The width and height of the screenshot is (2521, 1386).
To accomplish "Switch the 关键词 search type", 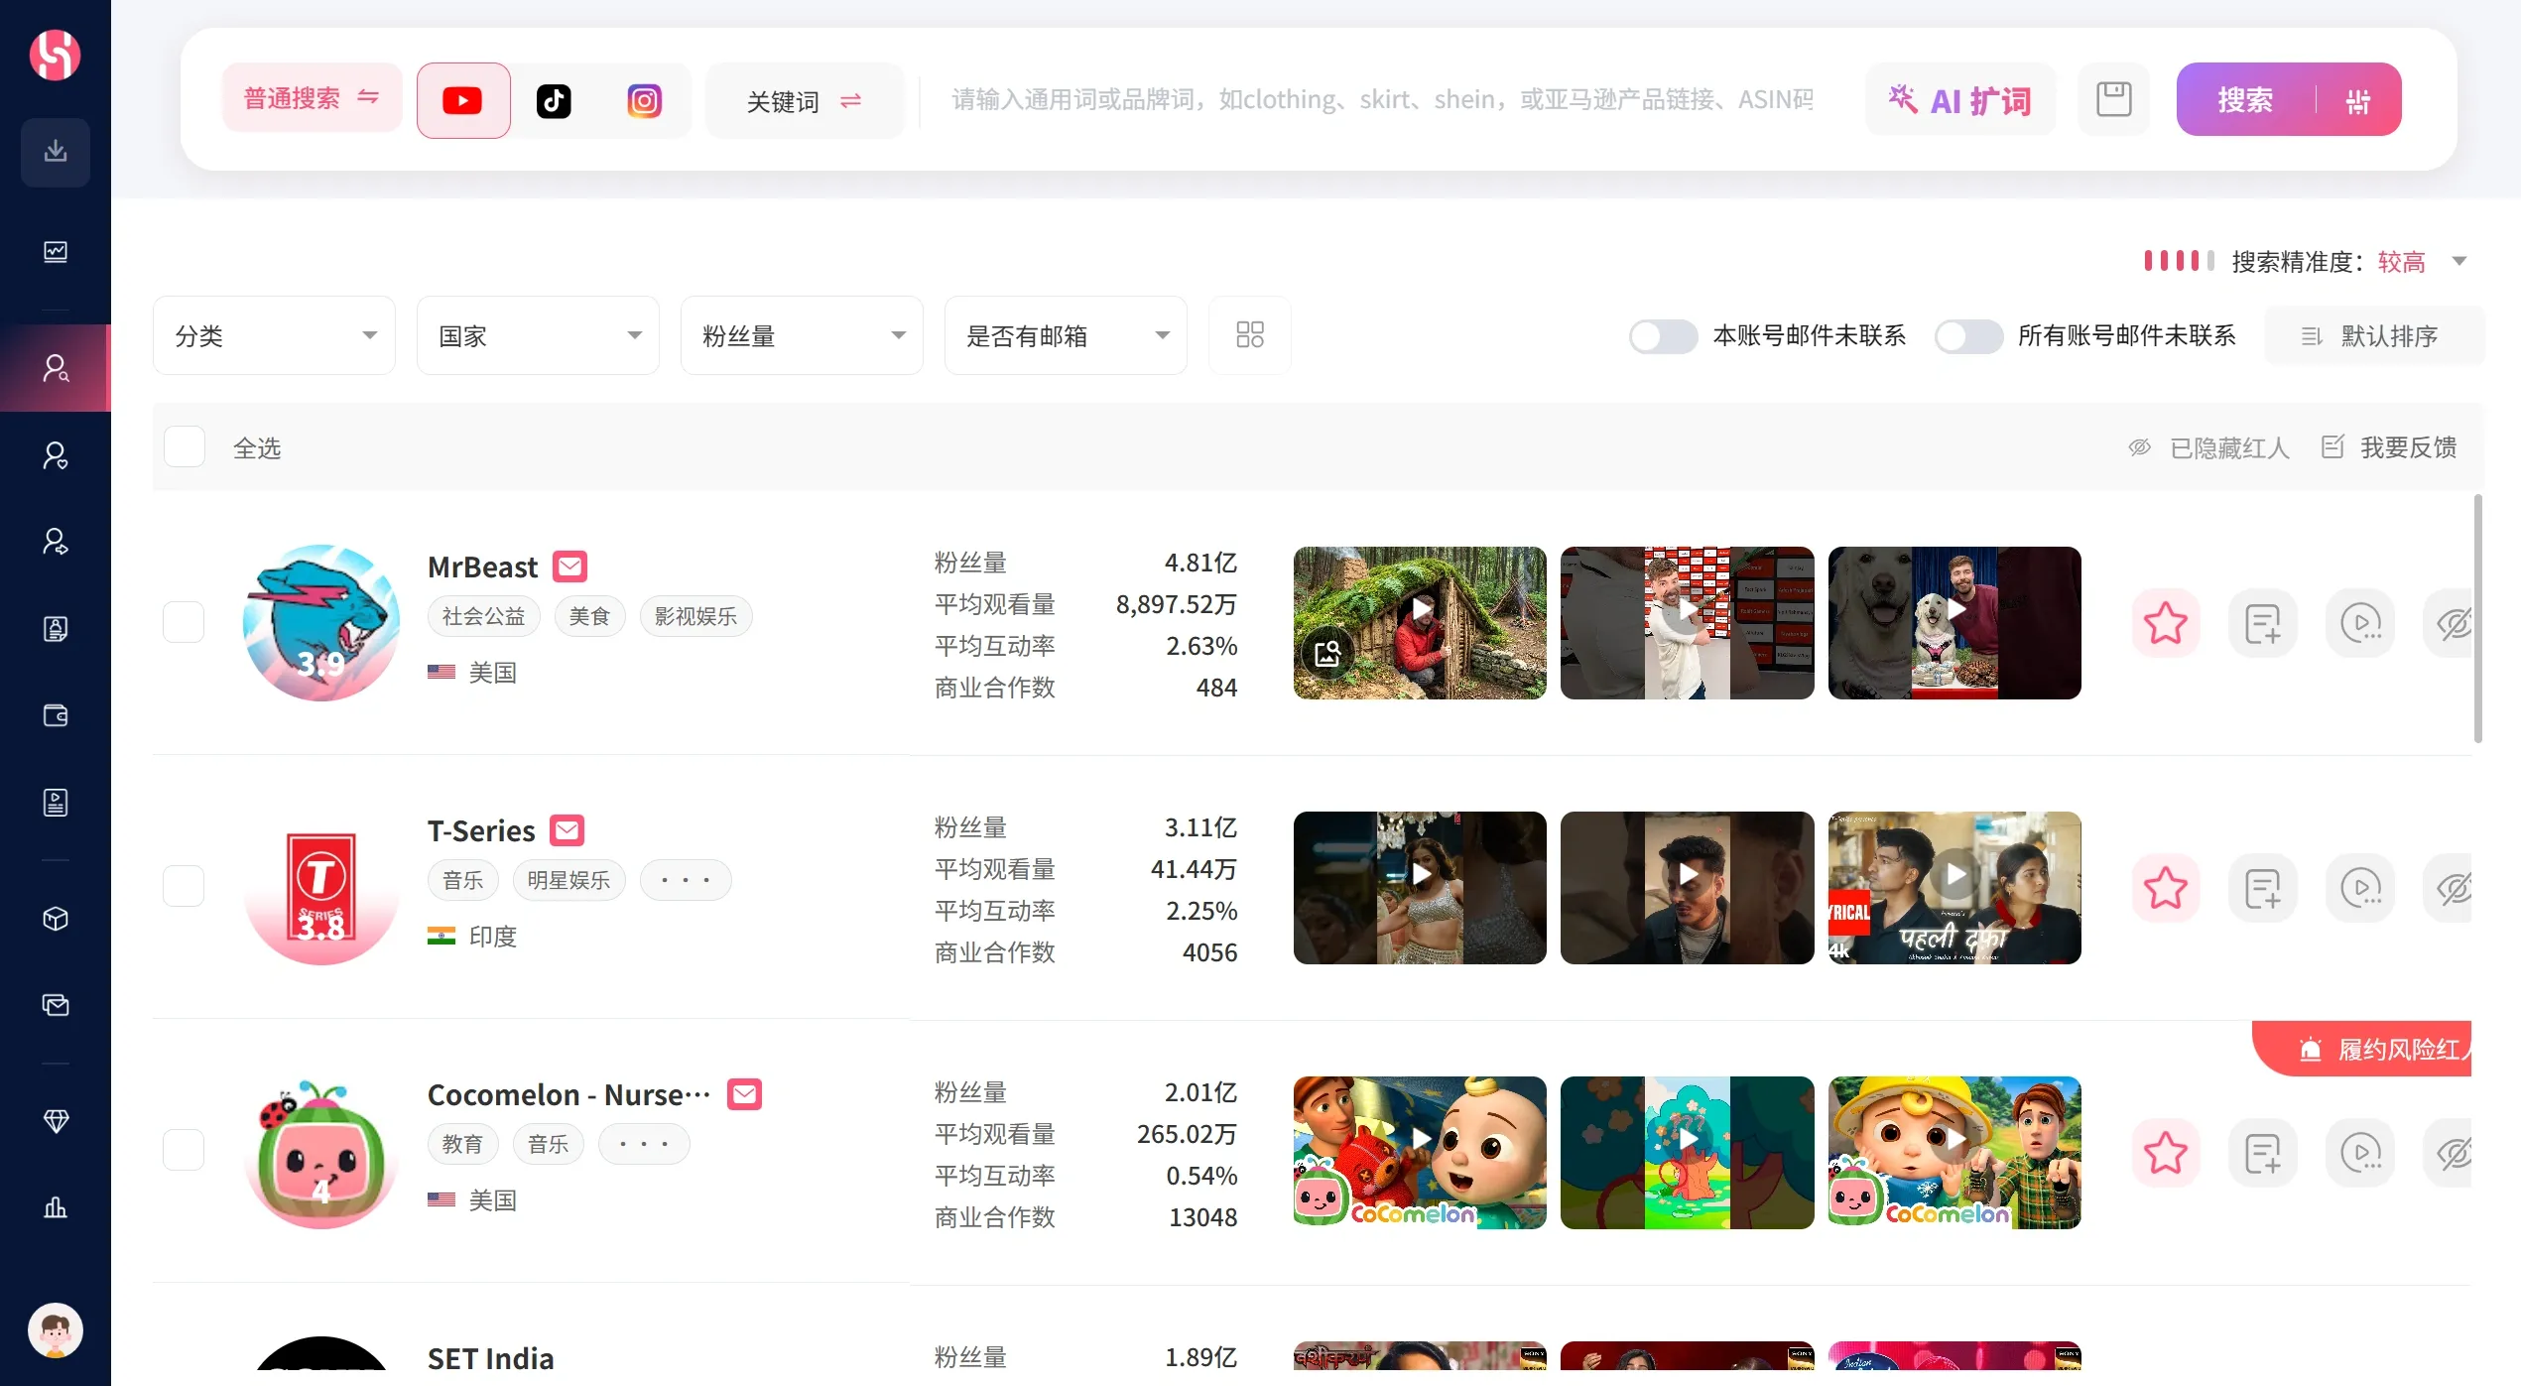I will point(805,100).
